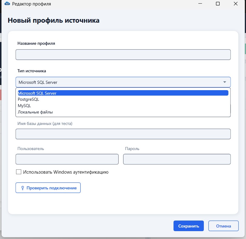Image resolution: width=246 pixels, height=239 pixels.
Task: Focus the Имя базы данных field
Action: [x=123, y=134]
